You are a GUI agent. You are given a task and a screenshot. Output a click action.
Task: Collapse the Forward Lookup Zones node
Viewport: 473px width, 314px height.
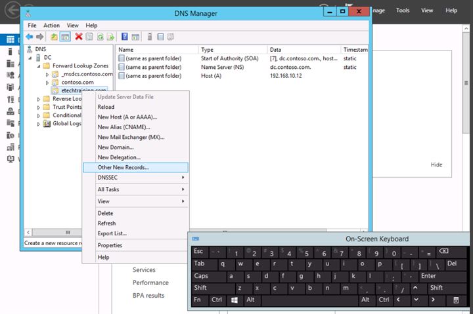click(39, 66)
